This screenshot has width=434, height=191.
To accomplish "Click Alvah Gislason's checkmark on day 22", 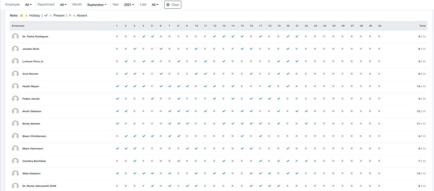I will tap(306, 111).
